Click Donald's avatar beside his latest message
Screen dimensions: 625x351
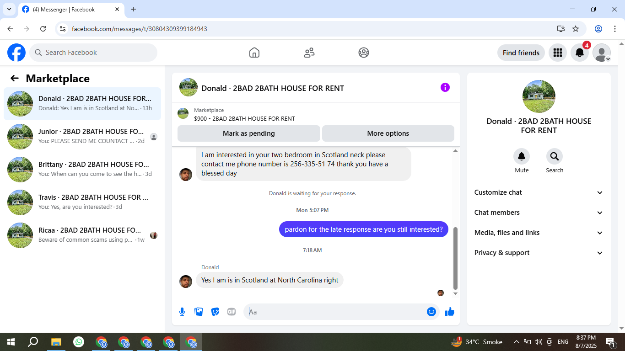pos(186,282)
